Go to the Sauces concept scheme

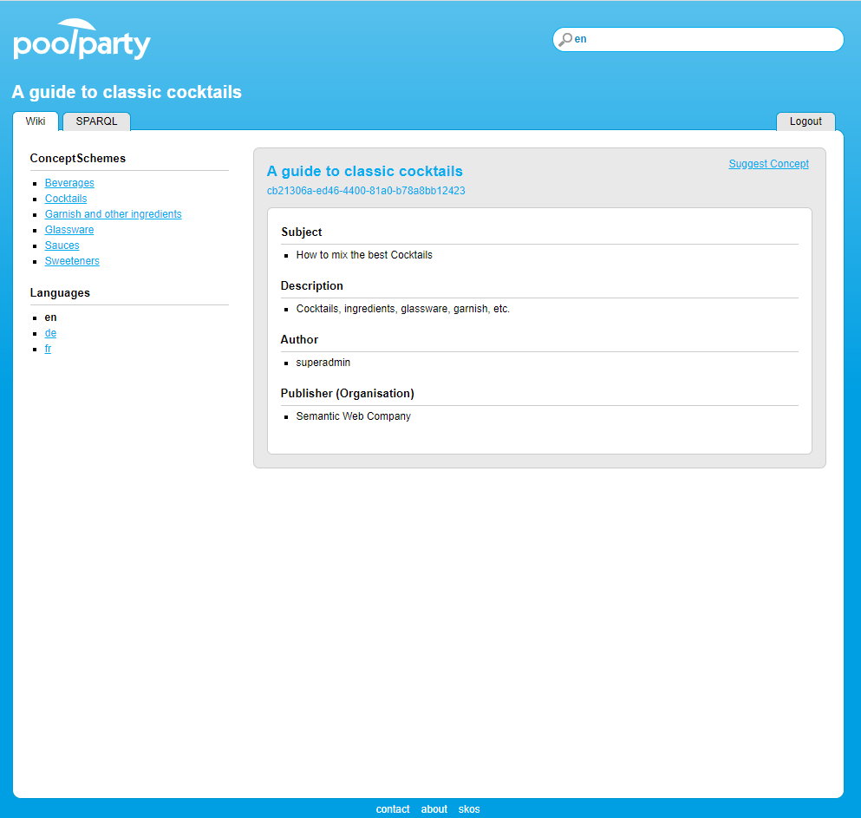[x=62, y=245]
